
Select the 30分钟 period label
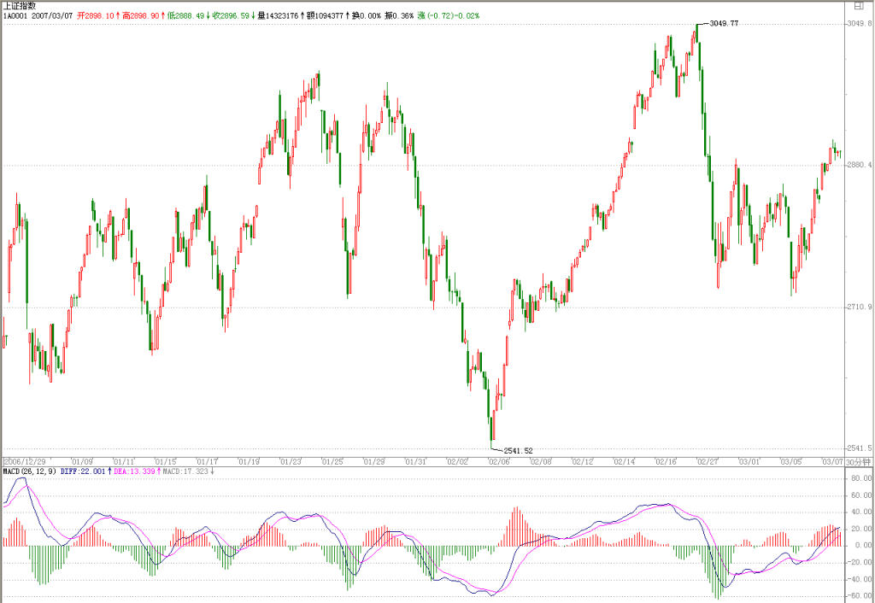point(858,462)
